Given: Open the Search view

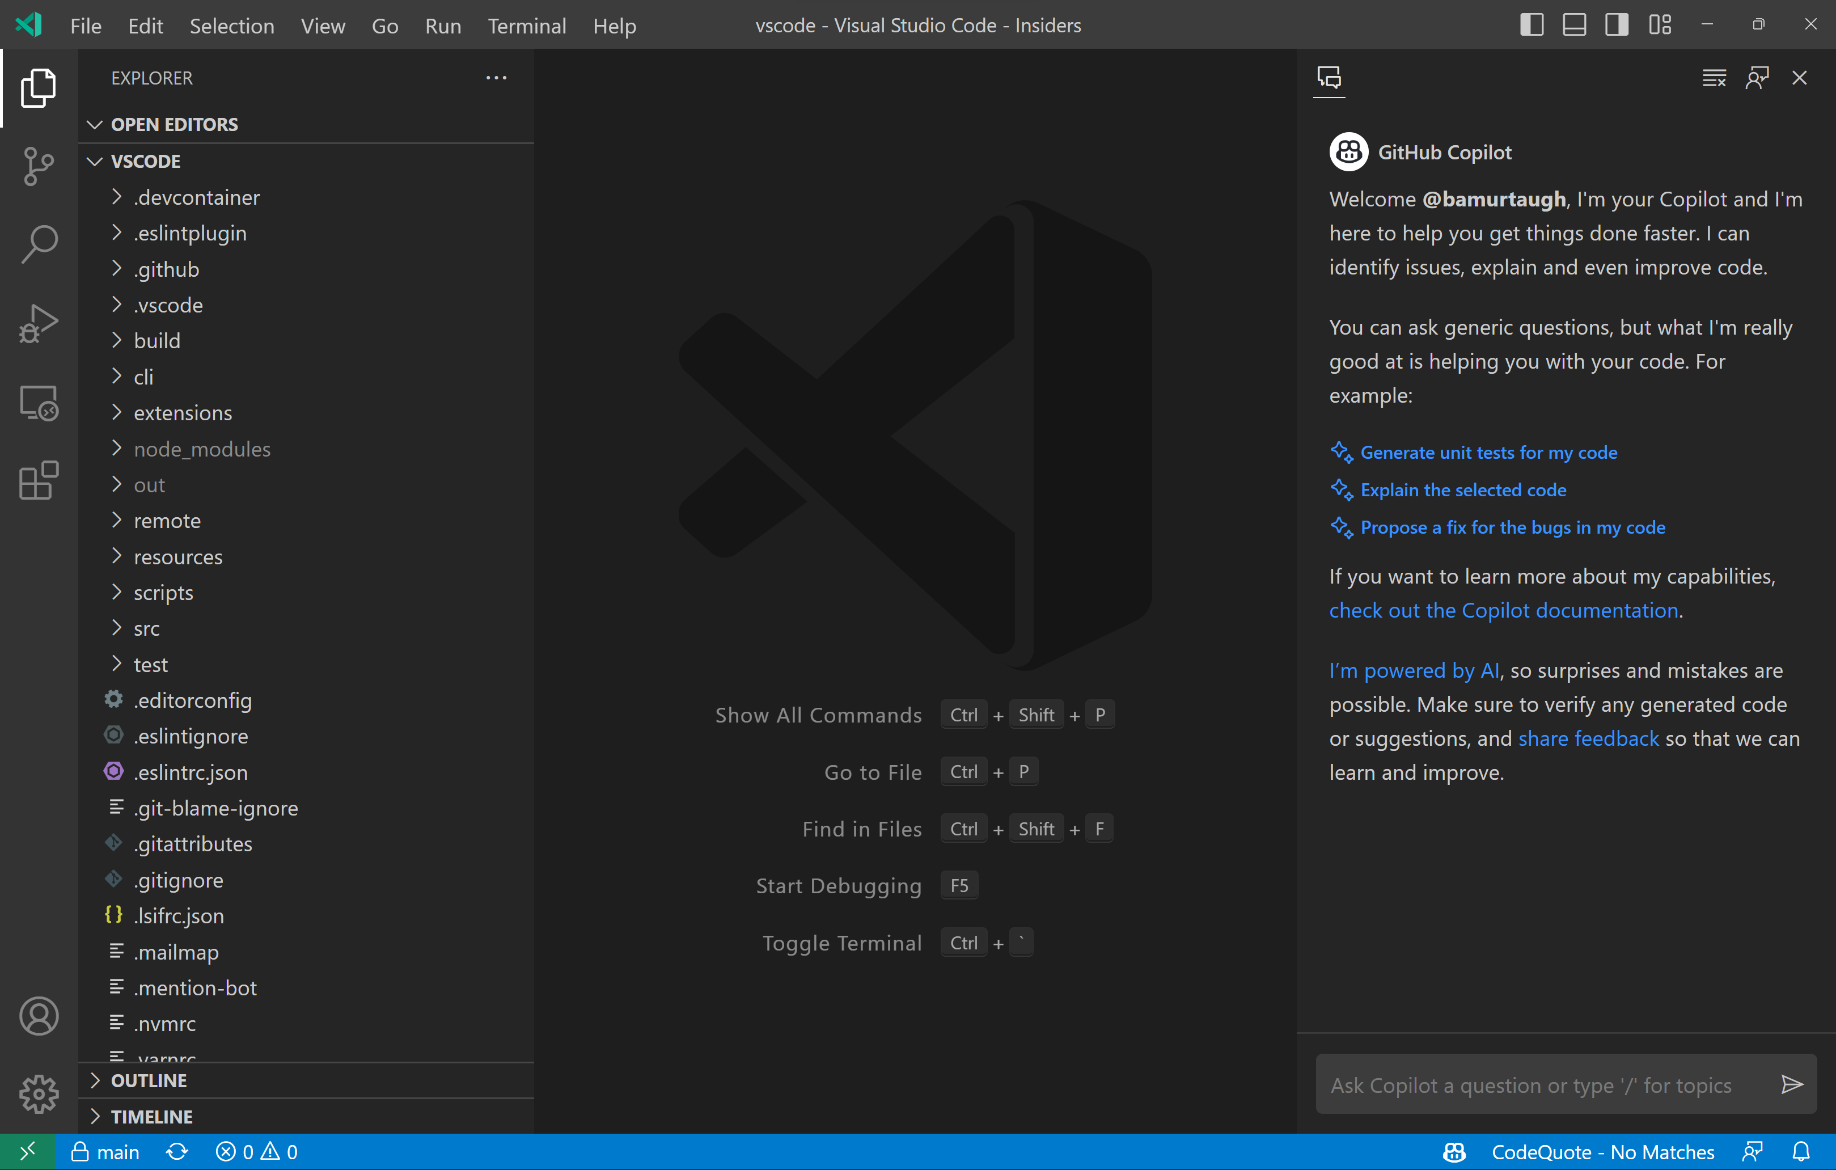Looking at the screenshot, I should (x=38, y=243).
